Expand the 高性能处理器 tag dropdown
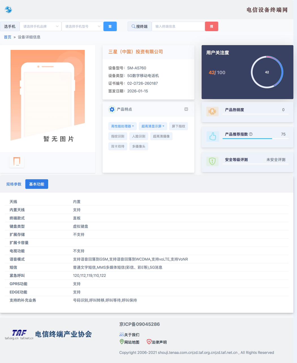 (x=122, y=126)
